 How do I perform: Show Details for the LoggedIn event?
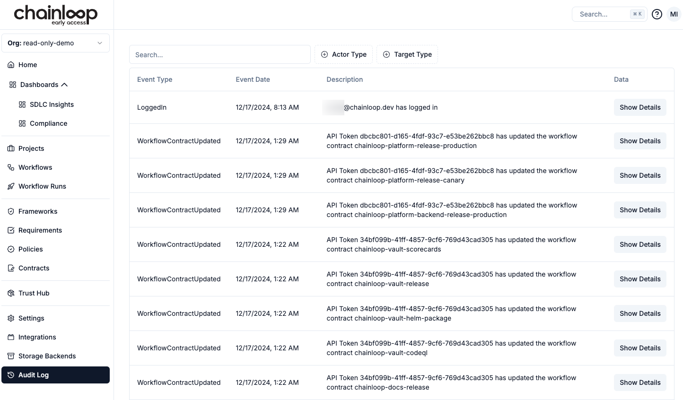(x=639, y=107)
